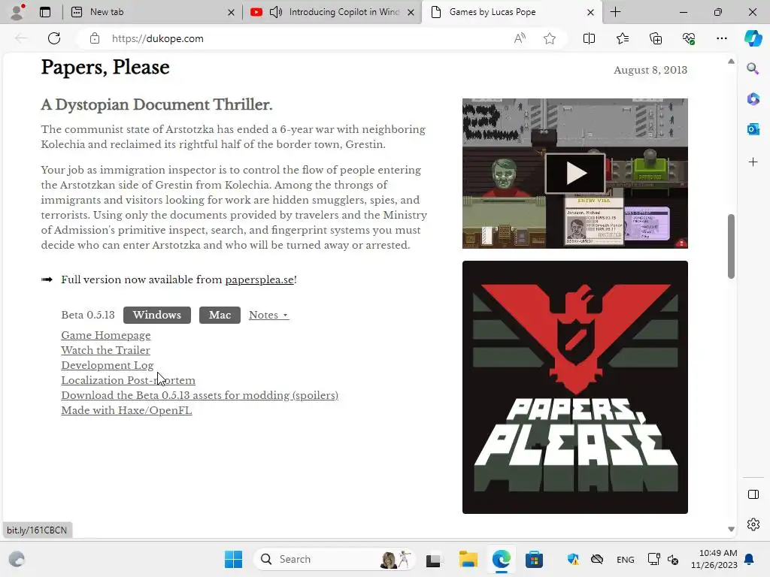Viewport: 770px width, 577px height.
Task: Click the page vertical scrollbar thumb
Action: 731,246
